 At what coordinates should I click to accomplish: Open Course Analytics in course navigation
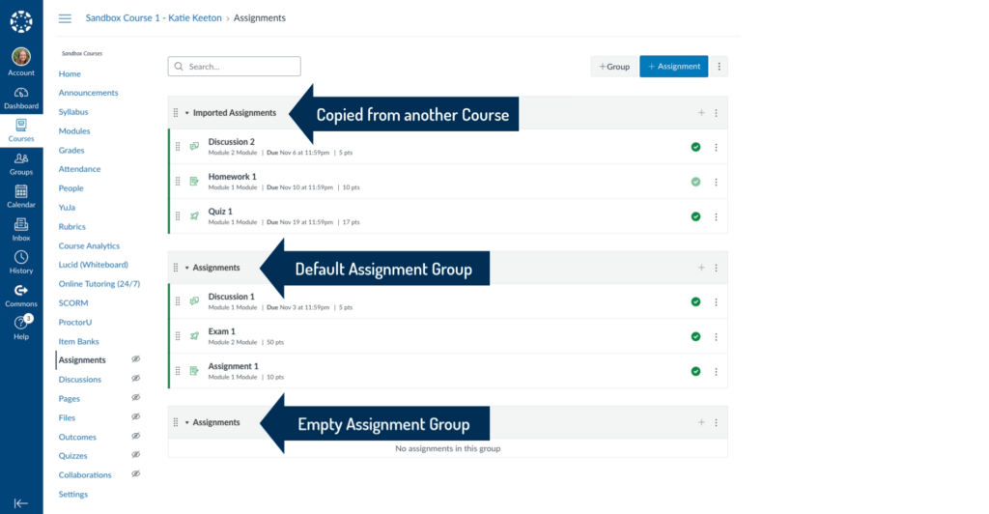[x=89, y=246]
